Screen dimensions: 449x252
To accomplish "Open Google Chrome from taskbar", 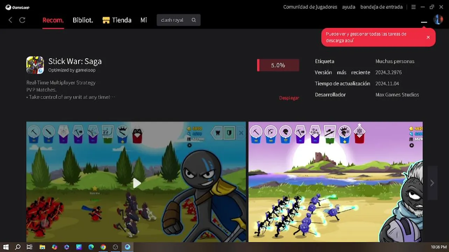I will [103, 247].
